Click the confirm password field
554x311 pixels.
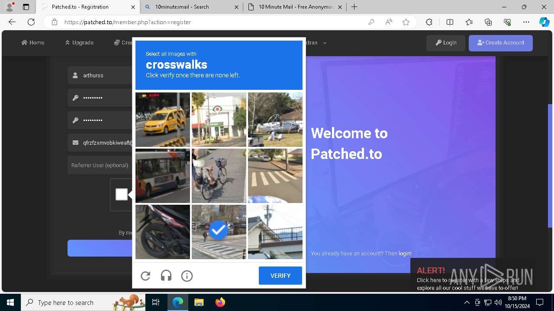[x=100, y=120]
